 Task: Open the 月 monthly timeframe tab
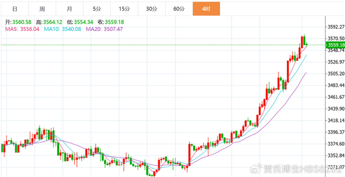point(69,9)
